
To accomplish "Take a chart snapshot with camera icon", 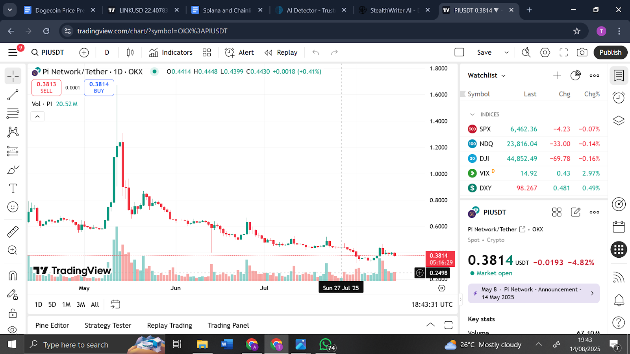I will coord(582,52).
